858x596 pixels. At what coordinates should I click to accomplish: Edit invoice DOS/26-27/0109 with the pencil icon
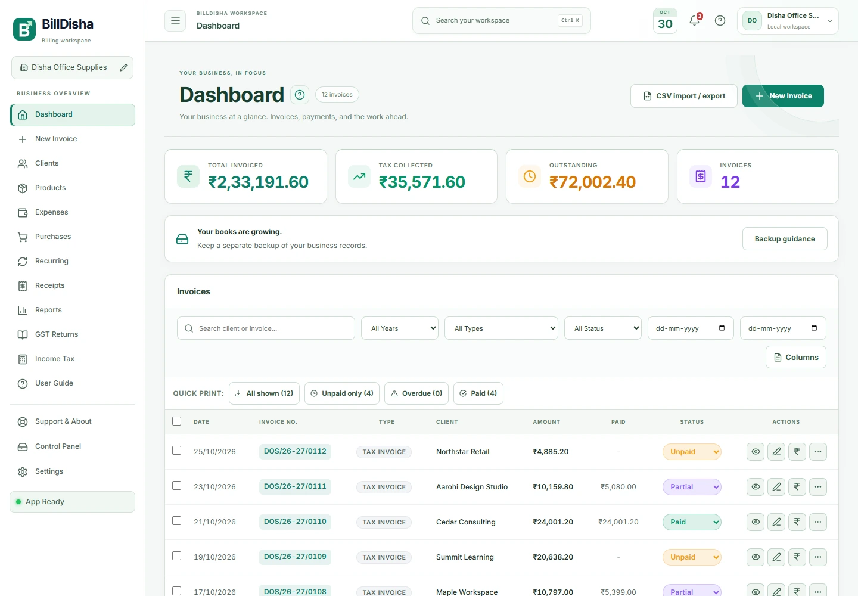click(776, 557)
